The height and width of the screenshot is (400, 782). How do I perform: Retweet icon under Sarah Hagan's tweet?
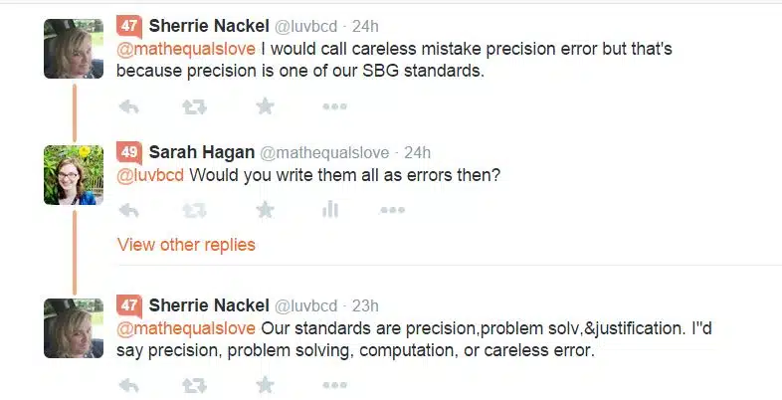pyautogui.click(x=194, y=210)
